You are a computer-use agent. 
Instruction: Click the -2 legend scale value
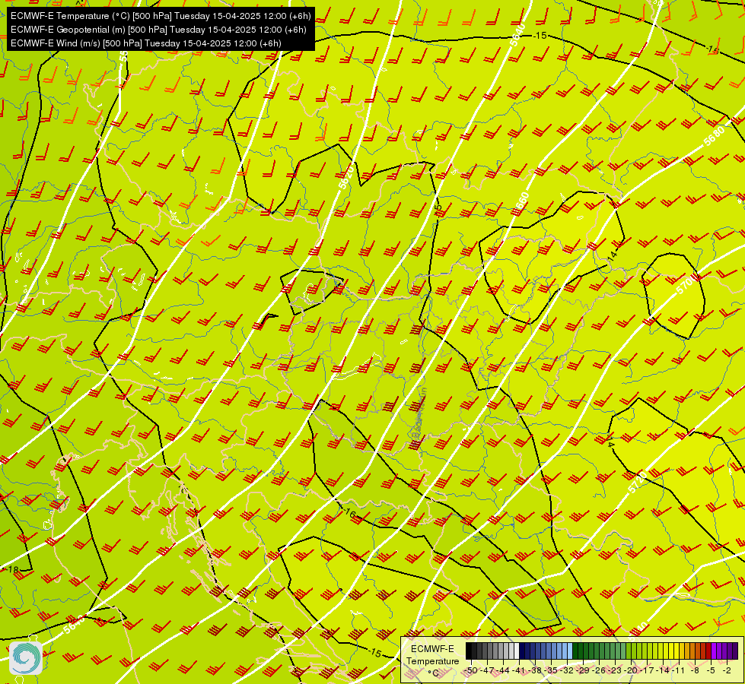pos(727,670)
